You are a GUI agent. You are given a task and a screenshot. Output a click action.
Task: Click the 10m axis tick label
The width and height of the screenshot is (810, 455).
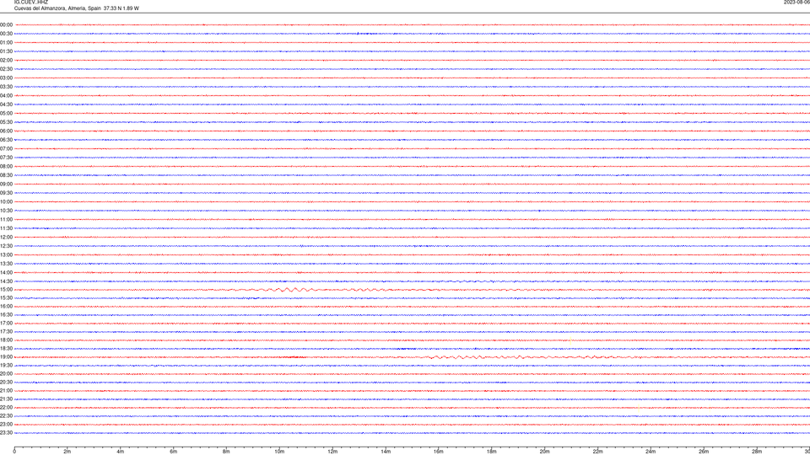tap(279, 452)
